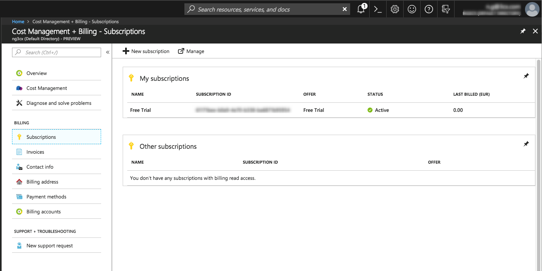The width and height of the screenshot is (542, 271).
Task: Open the Free Trial subscription row
Action: 140,110
